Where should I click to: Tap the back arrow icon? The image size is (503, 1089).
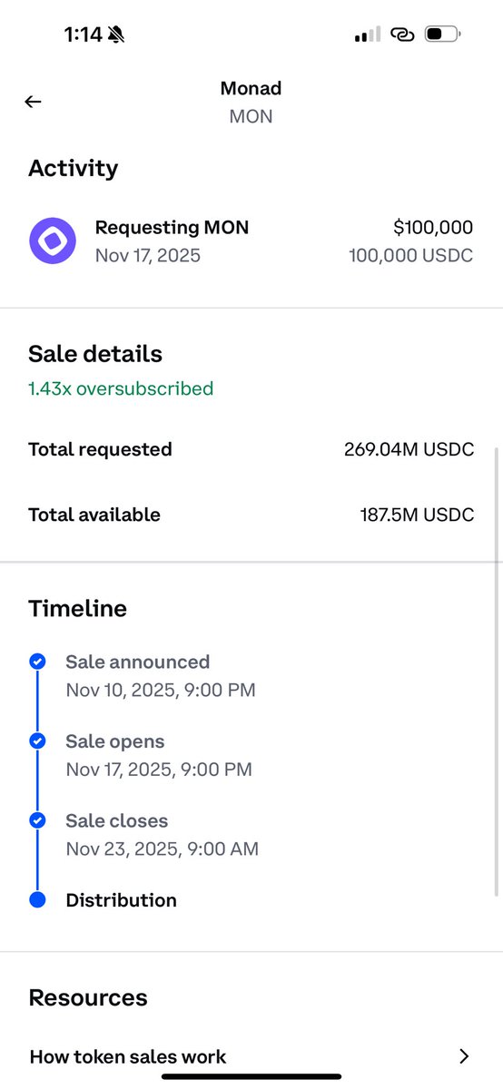pyautogui.click(x=34, y=102)
